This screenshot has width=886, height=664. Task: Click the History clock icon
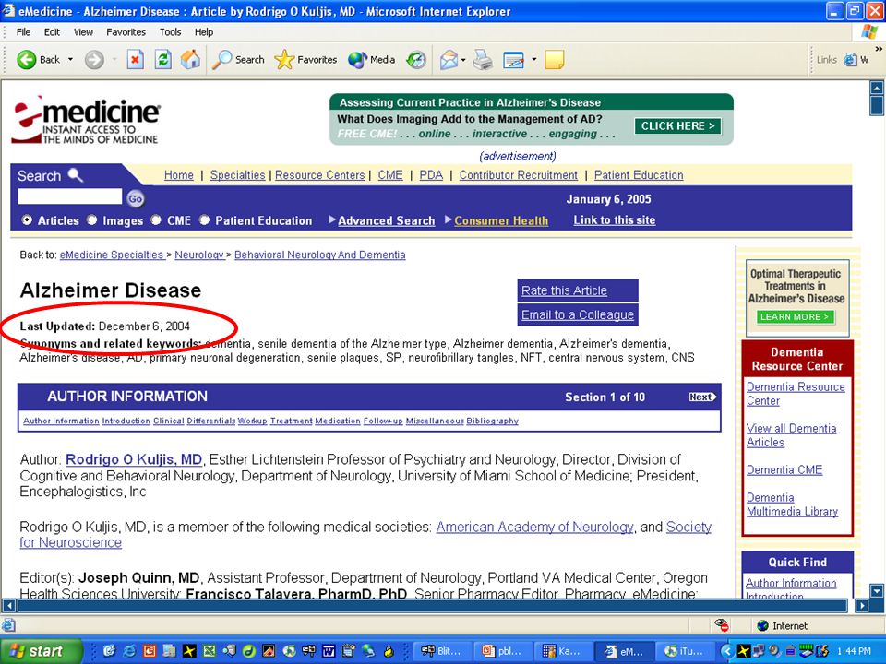[416, 59]
